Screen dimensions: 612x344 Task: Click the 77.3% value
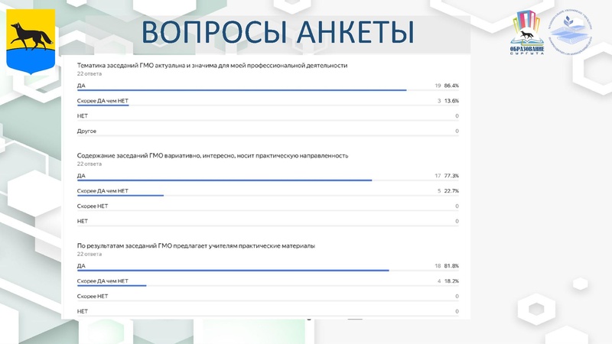(451, 176)
